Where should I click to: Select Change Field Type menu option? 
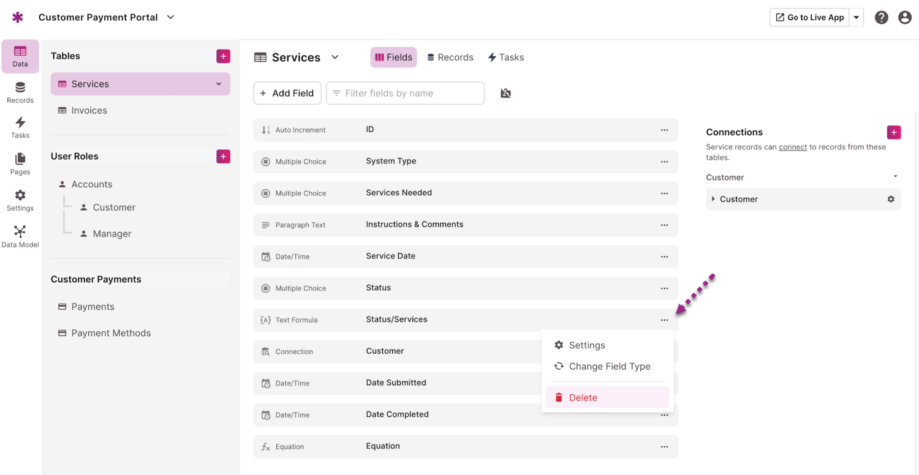(x=609, y=366)
